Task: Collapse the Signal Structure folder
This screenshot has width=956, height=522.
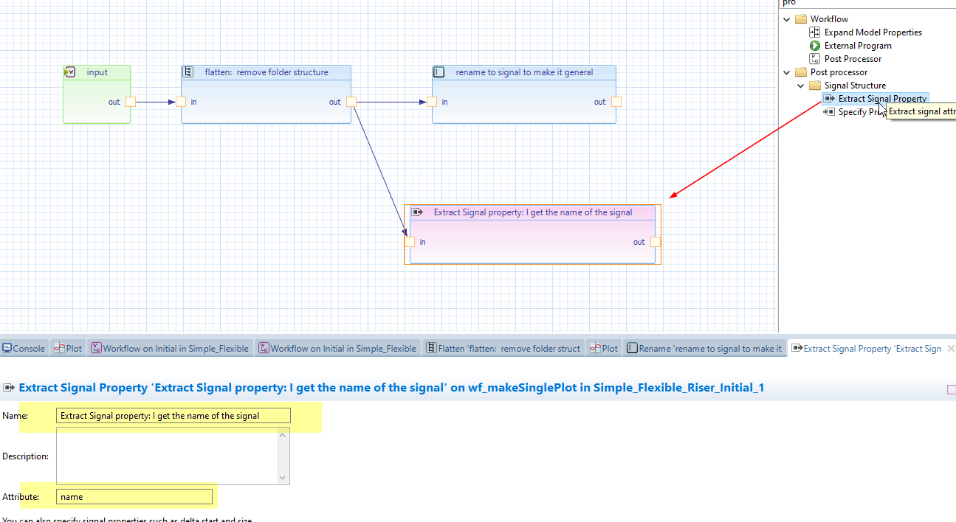Action: coord(801,86)
